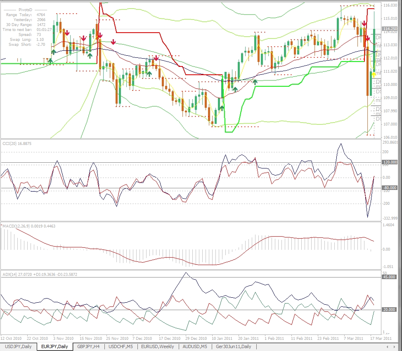The image size is (402, 351).
Task: Click the Time to next bar value
Action: point(44,29)
